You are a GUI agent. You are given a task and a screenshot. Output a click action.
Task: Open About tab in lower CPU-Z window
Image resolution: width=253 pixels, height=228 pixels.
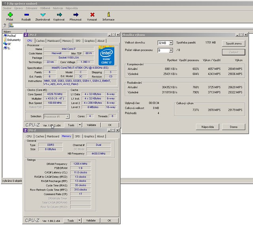click(100, 137)
